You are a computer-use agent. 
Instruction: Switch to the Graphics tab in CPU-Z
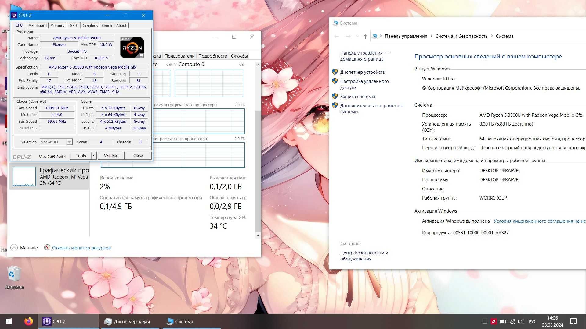[90, 25]
